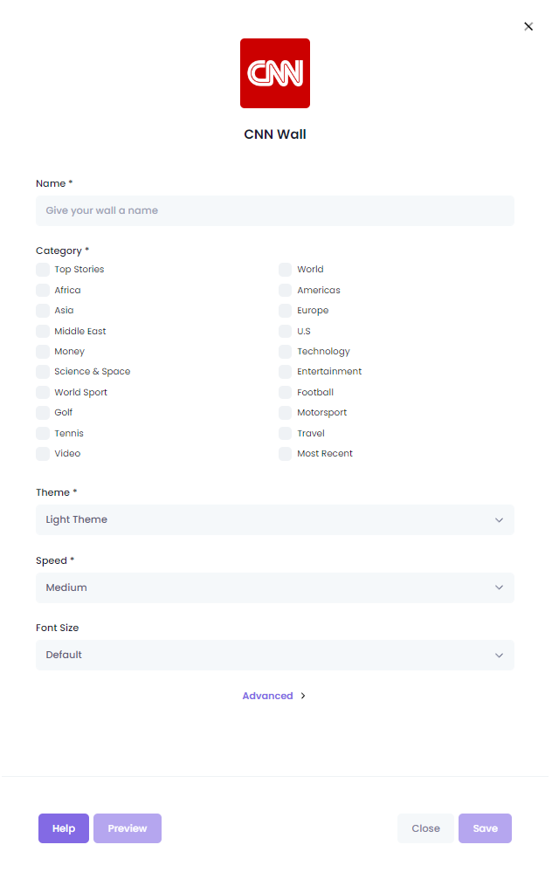Image resolution: width=552 pixels, height=879 pixels.
Task: Click the Help button
Action: tap(64, 828)
